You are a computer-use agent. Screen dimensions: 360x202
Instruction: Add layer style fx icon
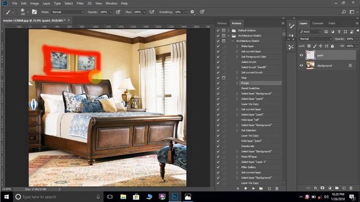316,188
